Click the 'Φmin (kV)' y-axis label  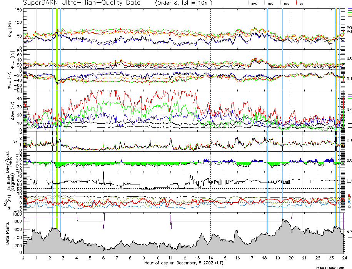click(10, 80)
